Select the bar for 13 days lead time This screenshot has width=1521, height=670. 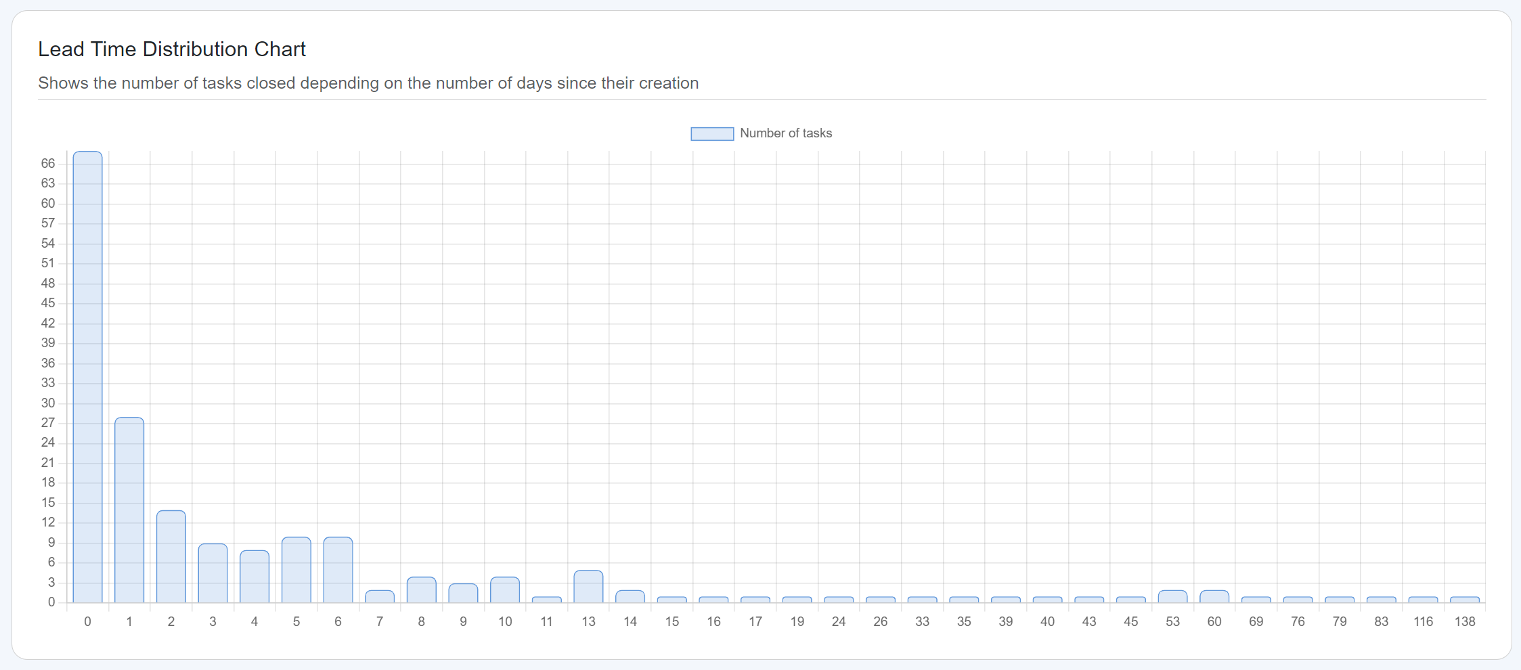588,586
